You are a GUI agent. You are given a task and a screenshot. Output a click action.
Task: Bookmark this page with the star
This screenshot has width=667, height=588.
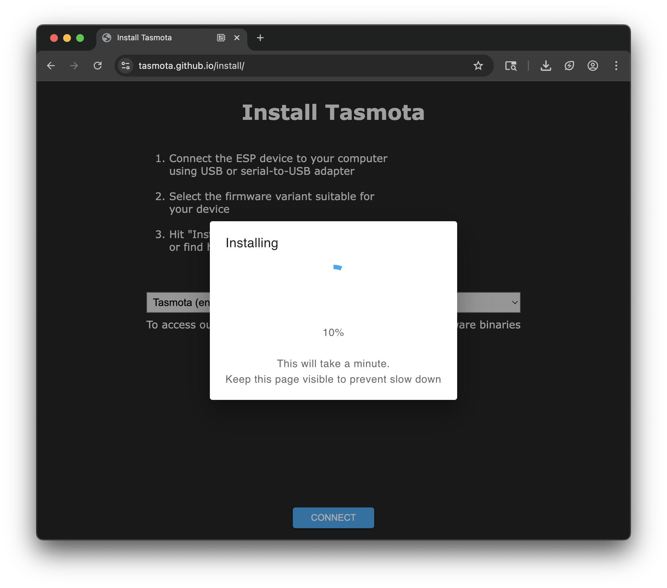pyautogui.click(x=478, y=66)
